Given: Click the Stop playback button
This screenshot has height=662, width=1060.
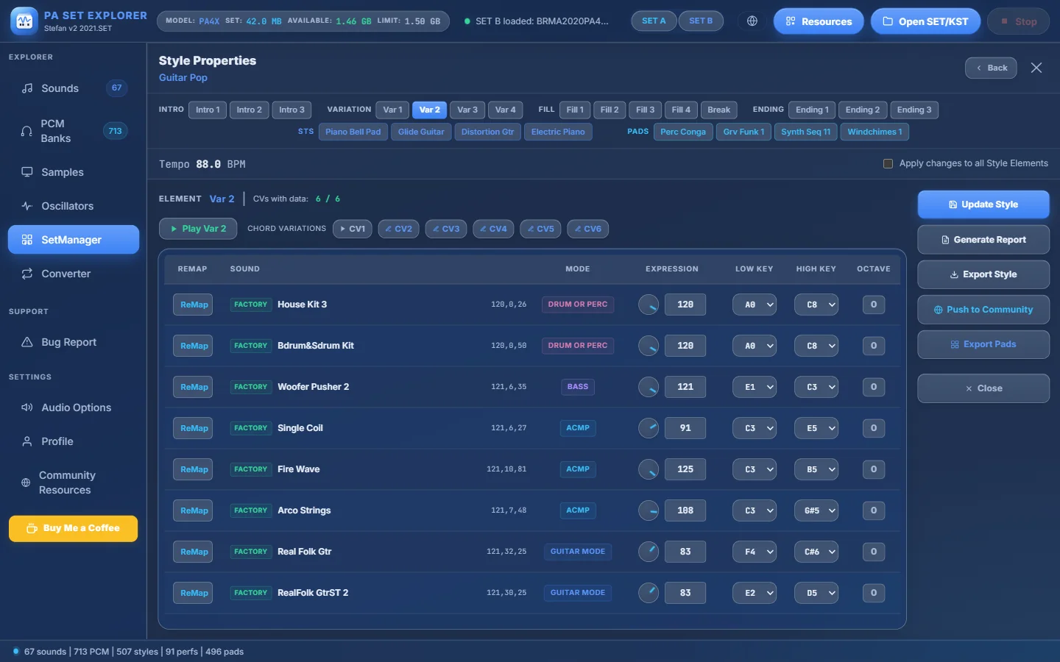Looking at the screenshot, I should click(x=1020, y=21).
